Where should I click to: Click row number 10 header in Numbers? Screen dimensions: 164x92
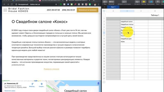pyautogui.click(x=104, y=44)
